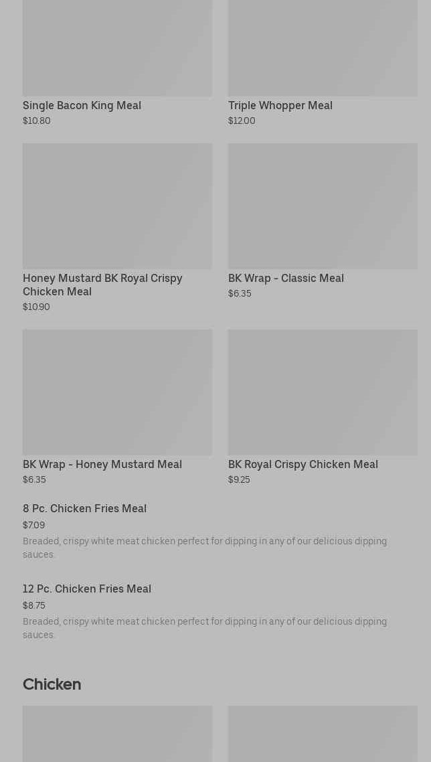Open the Honey Mustard BK Royal Crispy image
431x762 pixels.
tap(117, 206)
